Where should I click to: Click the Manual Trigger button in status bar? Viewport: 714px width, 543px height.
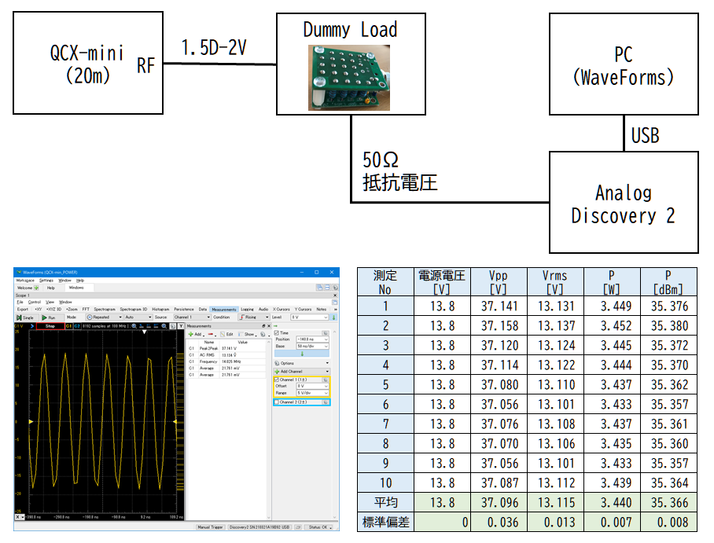click(210, 527)
